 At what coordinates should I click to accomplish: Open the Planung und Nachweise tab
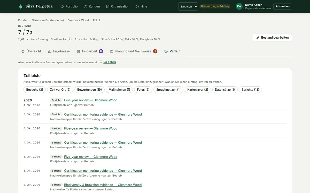[134, 51]
